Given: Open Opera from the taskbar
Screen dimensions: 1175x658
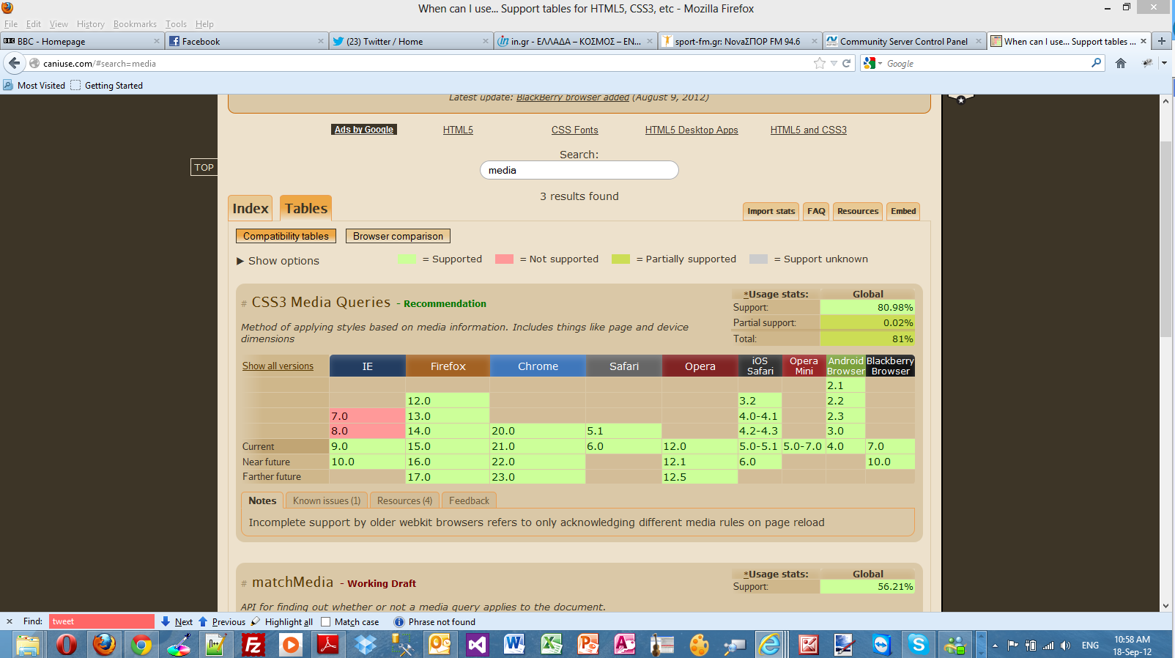Looking at the screenshot, I should coord(66,645).
